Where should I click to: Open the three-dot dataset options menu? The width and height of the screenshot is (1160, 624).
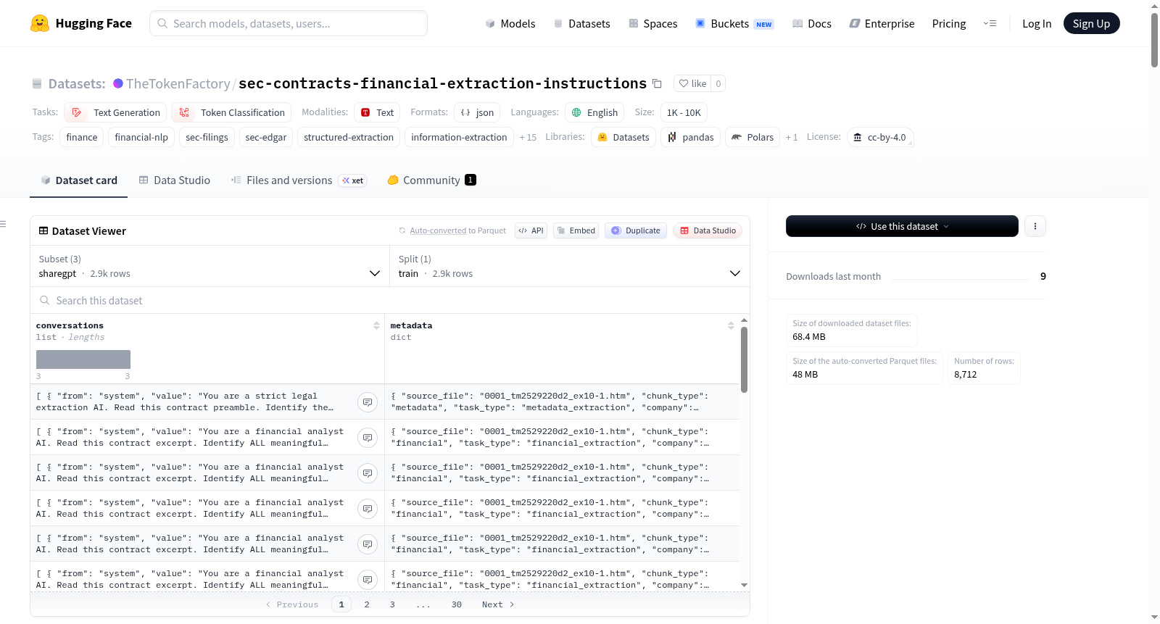click(x=1035, y=226)
